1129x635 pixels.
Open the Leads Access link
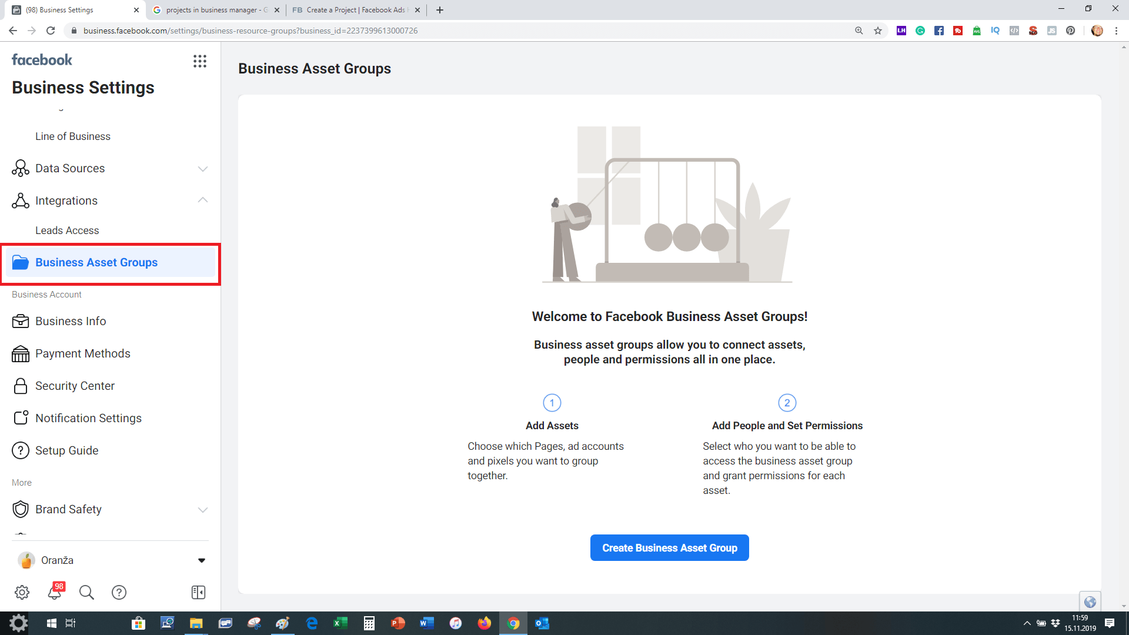click(67, 230)
